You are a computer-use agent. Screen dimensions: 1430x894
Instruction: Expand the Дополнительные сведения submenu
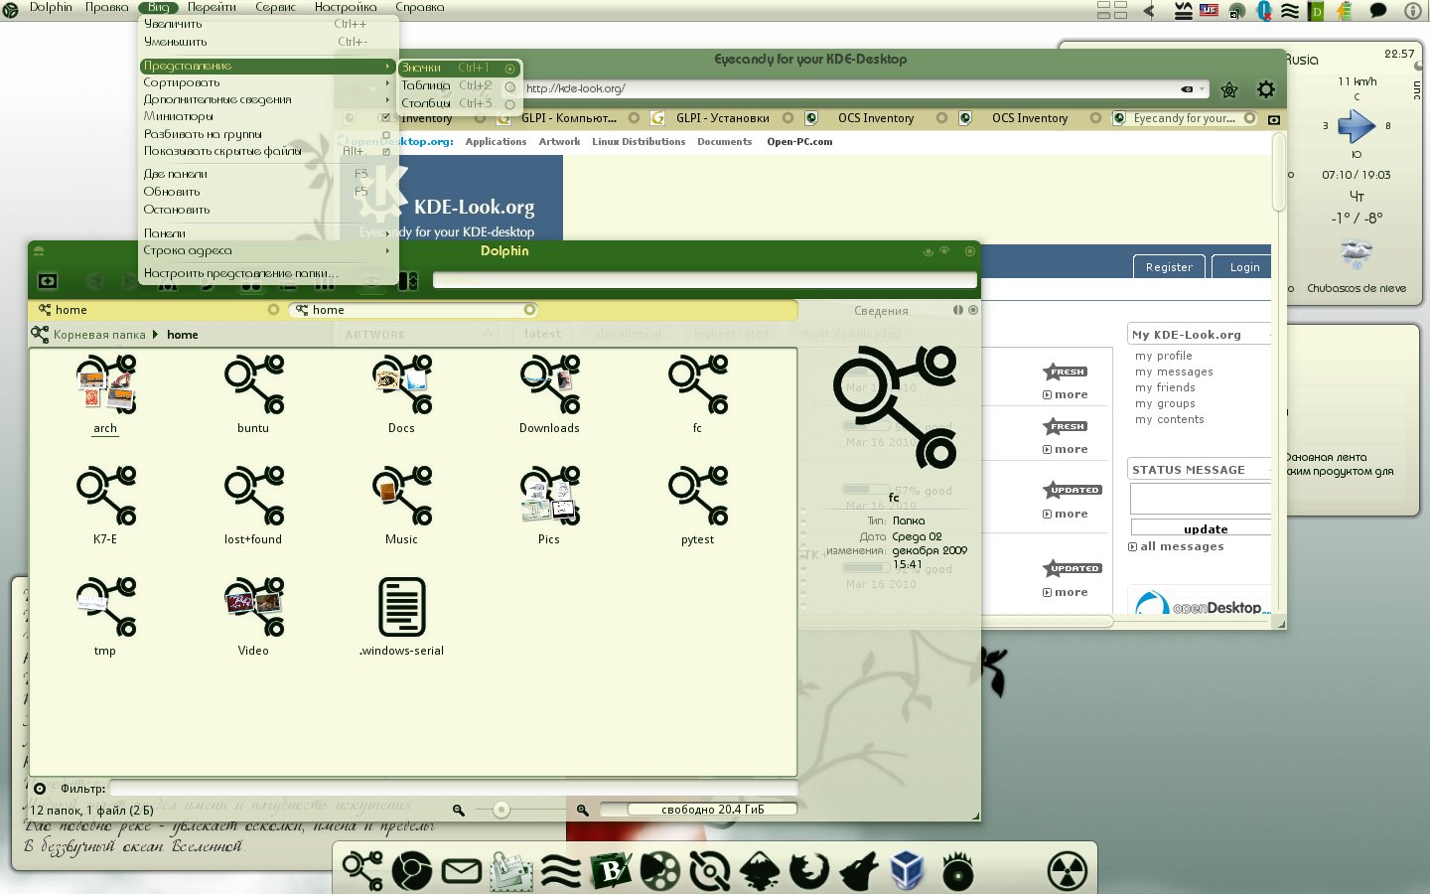(x=269, y=100)
